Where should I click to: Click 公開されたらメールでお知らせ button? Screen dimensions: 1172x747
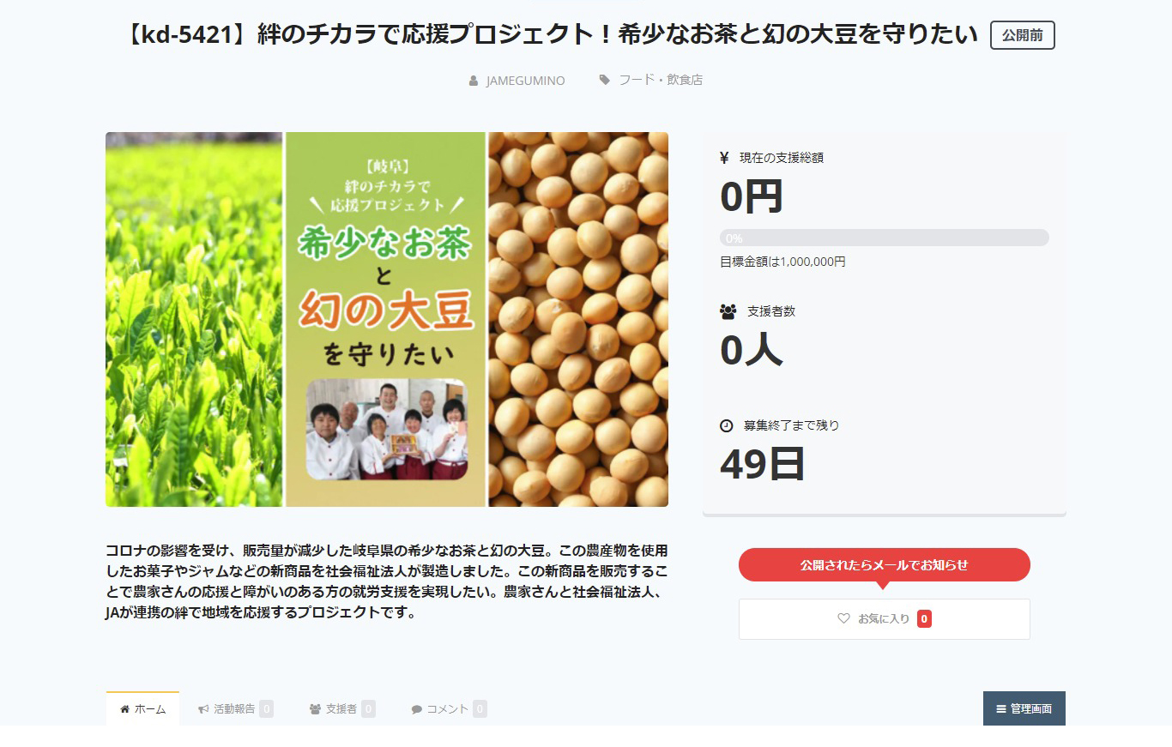(x=885, y=565)
